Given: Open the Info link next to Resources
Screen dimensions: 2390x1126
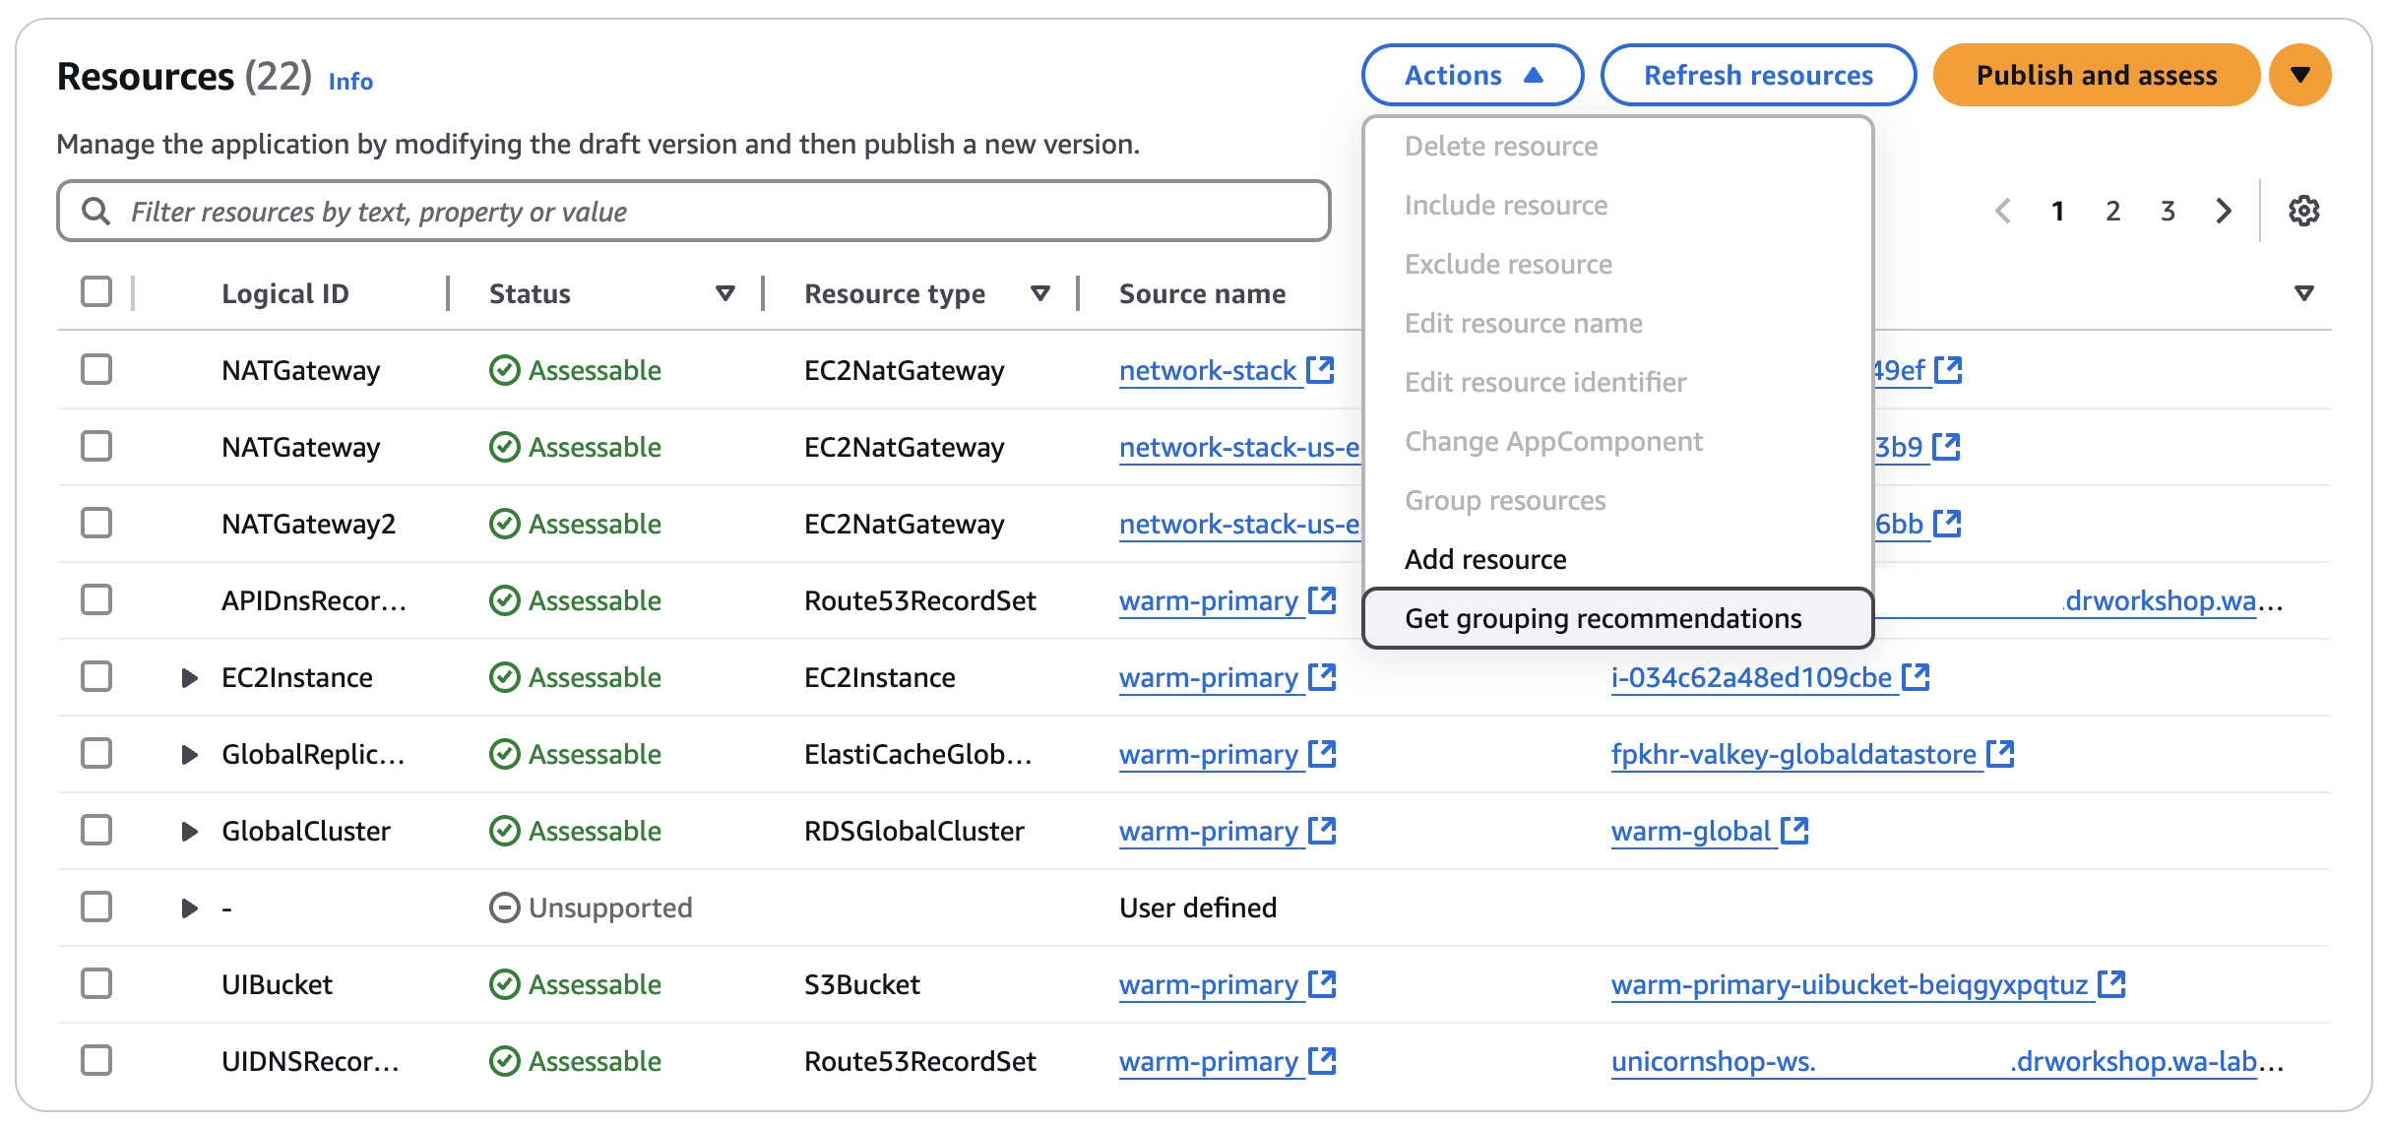Looking at the screenshot, I should (349, 82).
